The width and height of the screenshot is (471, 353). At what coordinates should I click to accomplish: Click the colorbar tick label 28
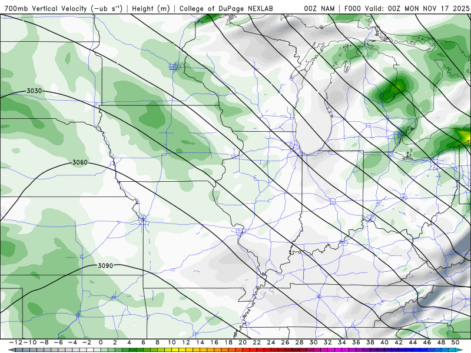[299, 342]
